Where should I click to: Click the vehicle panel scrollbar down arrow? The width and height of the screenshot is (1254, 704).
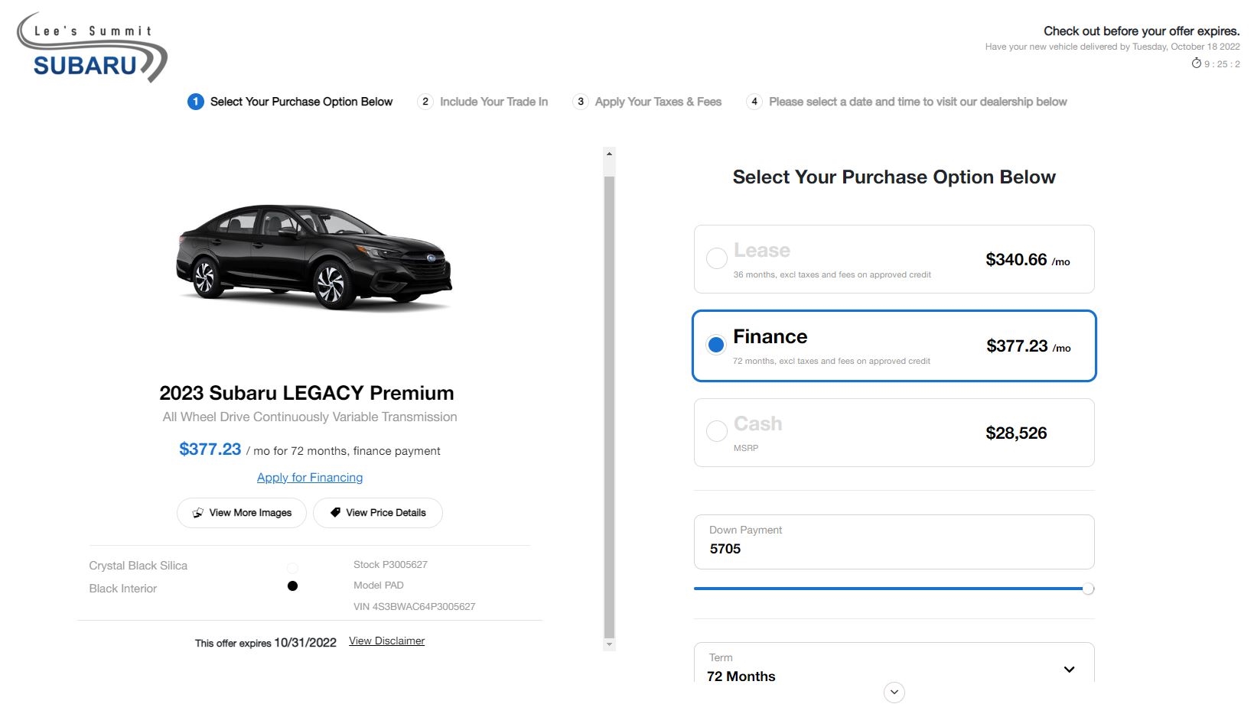coord(609,645)
